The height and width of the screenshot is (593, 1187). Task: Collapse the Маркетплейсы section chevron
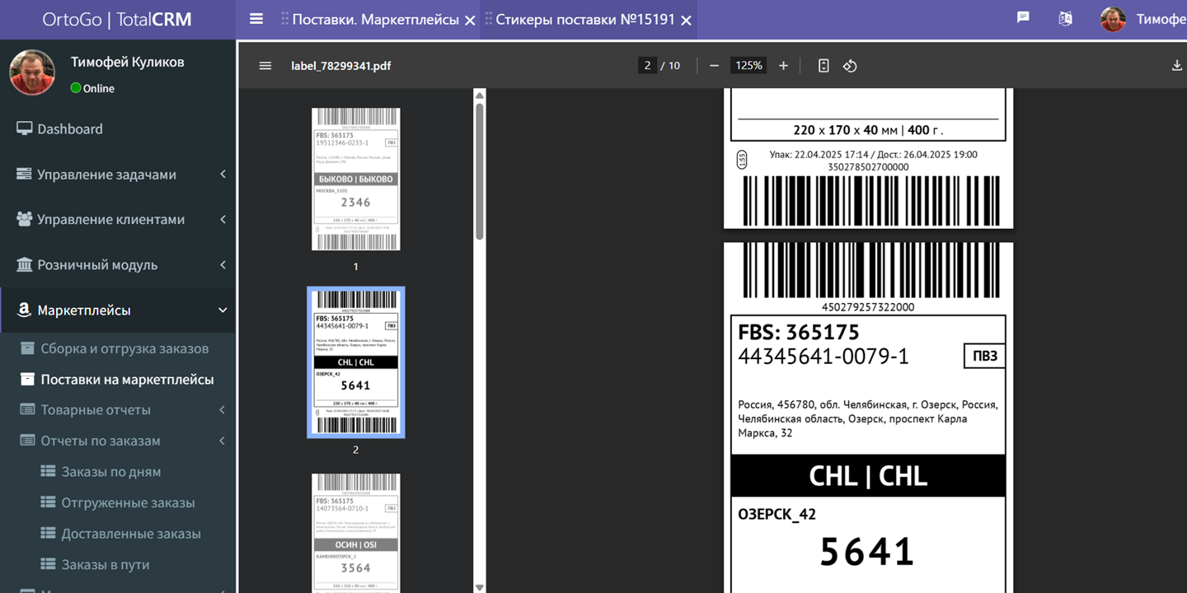tap(223, 311)
